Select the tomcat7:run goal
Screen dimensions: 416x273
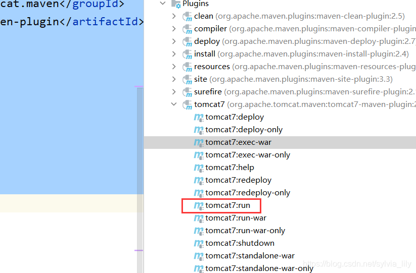pos(227,205)
